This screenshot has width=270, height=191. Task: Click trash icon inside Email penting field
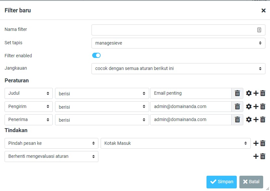[x=237, y=93]
